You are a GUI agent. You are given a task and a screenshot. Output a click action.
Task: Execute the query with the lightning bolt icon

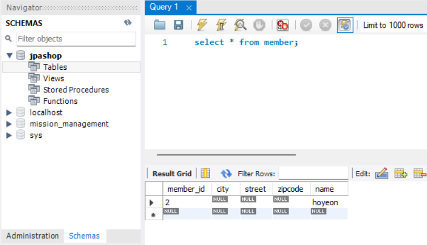[x=202, y=25]
